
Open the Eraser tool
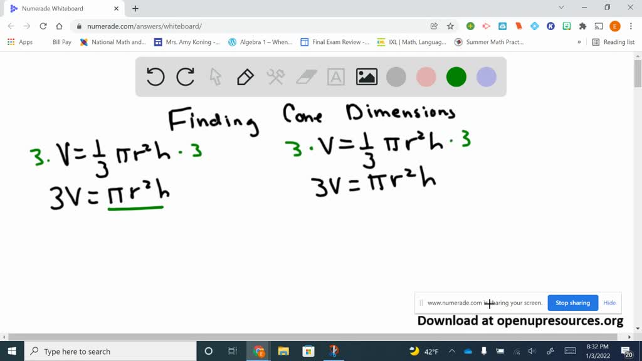(x=305, y=76)
